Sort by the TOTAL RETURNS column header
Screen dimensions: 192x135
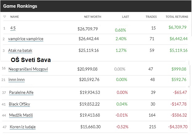[177, 17]
